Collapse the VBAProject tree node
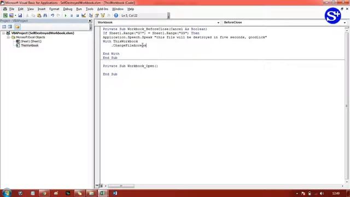This screenshot has height=197, width=350. click(x=4, y=33)
